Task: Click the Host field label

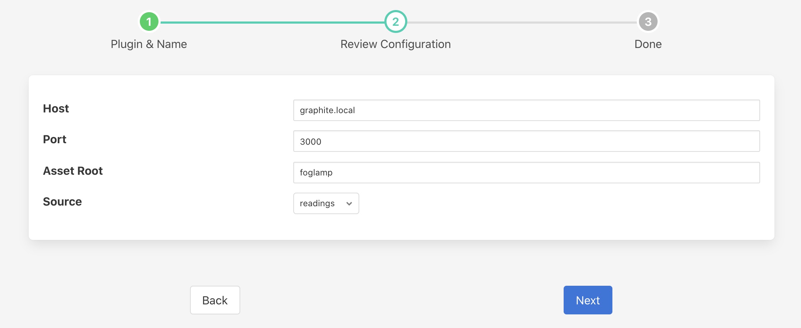Action: click(56, 108)
